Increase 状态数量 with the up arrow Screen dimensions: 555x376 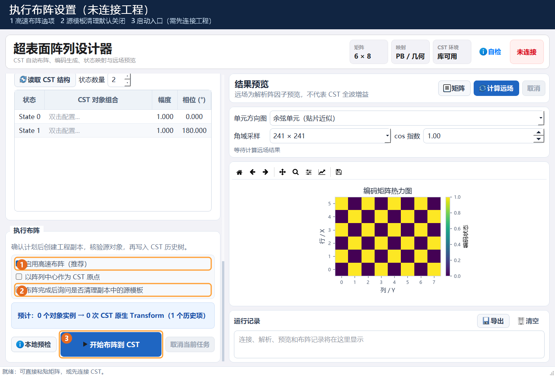click(127, 76)
